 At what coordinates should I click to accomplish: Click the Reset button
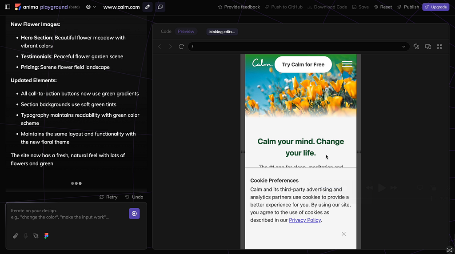[383, 7]
